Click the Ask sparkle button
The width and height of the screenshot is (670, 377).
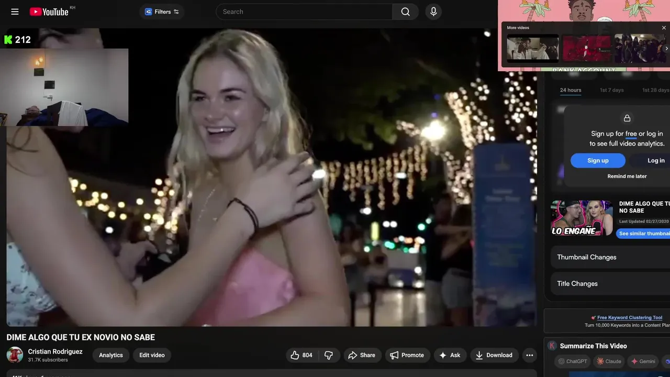click(450, 355)
